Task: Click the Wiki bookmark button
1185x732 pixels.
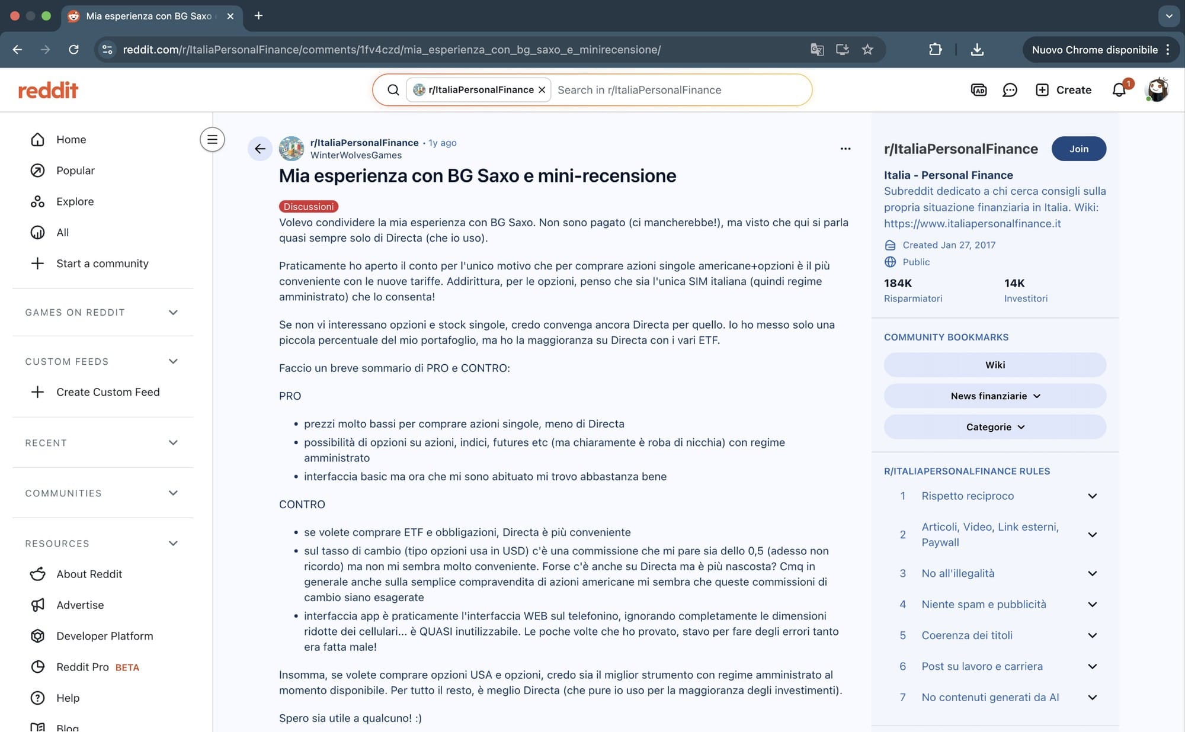Action: click(x=995, y=365)
